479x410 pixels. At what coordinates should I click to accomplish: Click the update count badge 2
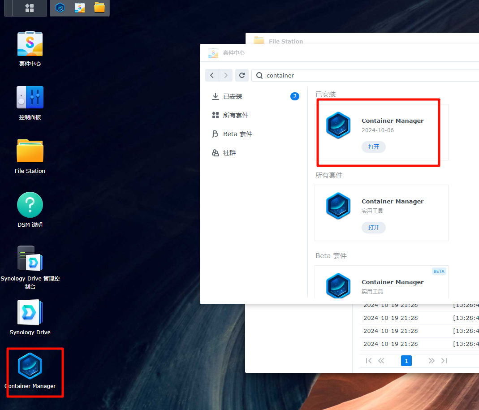[294, 96]
